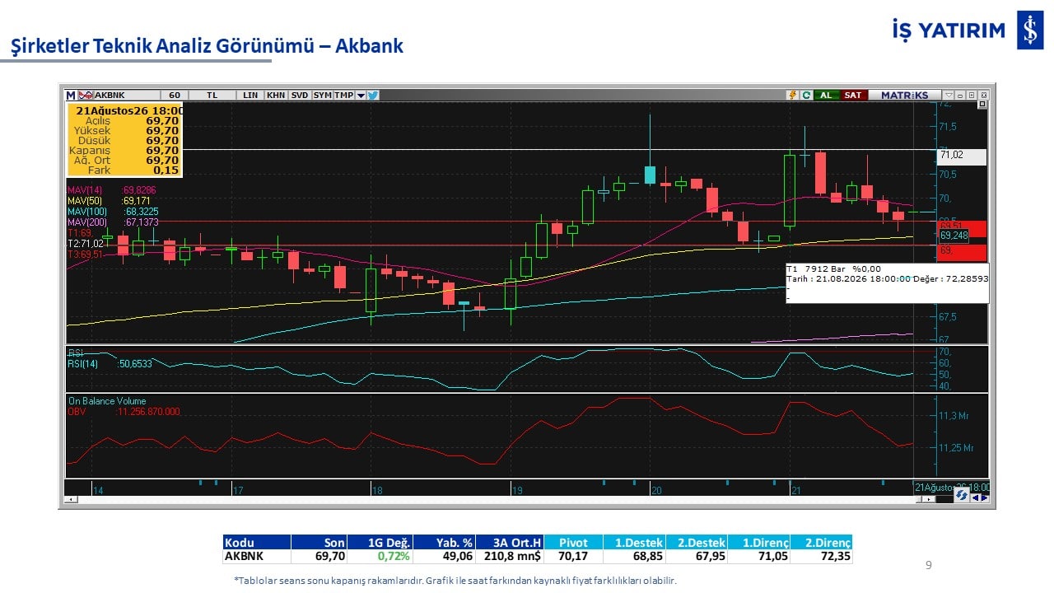The image size is (1054, 593).
Task: Click the MAV(50) indicator label
Action: [85, 201]
